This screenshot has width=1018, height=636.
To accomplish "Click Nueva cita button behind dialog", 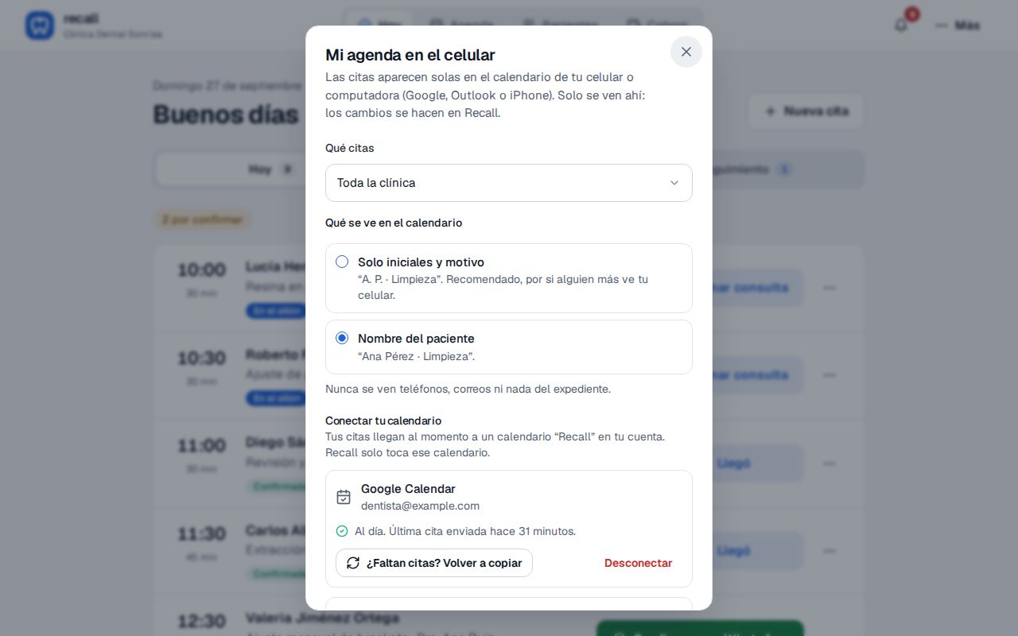I will (806, 111).
